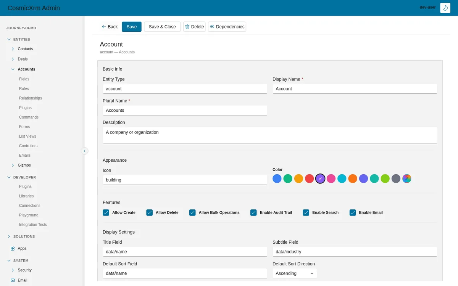Open Forms under Accounts

tap(24, 127)
